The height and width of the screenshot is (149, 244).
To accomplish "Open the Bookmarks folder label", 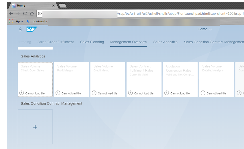I will pos(40,21).
